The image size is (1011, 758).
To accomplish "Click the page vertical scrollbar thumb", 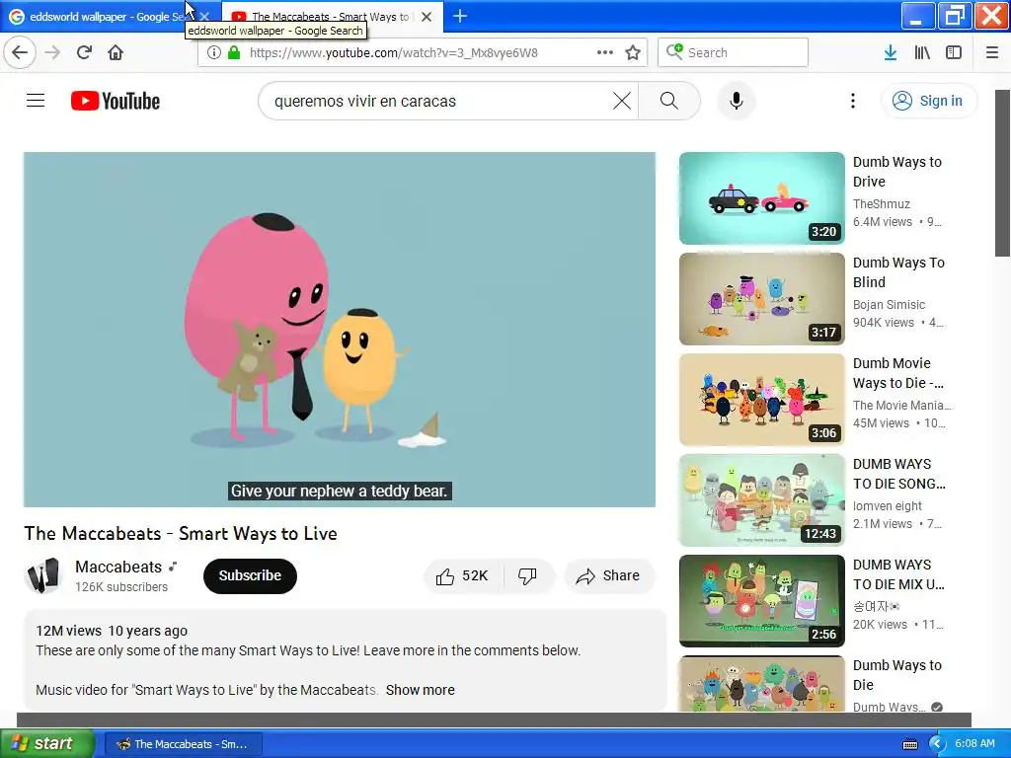I will pyautogui.click(x=1003, y=173).
